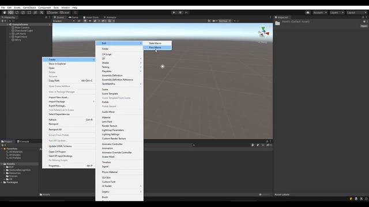The width and height of the screenshot is (369, 207).
Task: Click the scene orientation gizmo
Action: click(x=263, y=32)
